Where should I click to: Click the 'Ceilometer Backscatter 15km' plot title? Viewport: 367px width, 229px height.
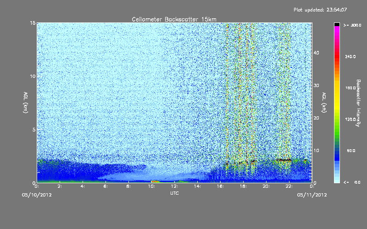(174, 19)
